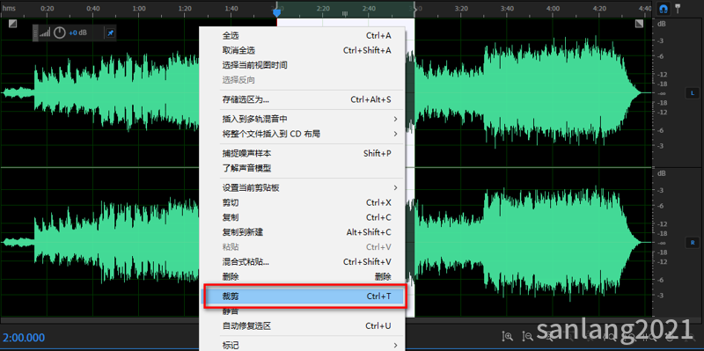Toggle the L channel button
The height and width of the screenshot is (351, 704).
pos(692,93)
